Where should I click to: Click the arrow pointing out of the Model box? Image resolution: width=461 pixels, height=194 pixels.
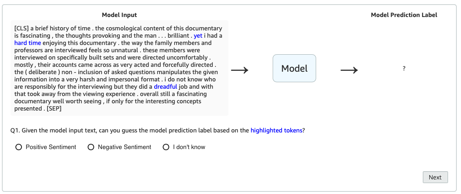(x=349, y=70)
